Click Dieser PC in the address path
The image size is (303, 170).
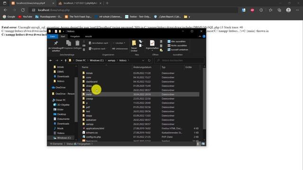click(80, 60)
